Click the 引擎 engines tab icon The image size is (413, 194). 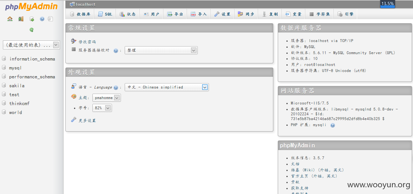tap(340, 14)
